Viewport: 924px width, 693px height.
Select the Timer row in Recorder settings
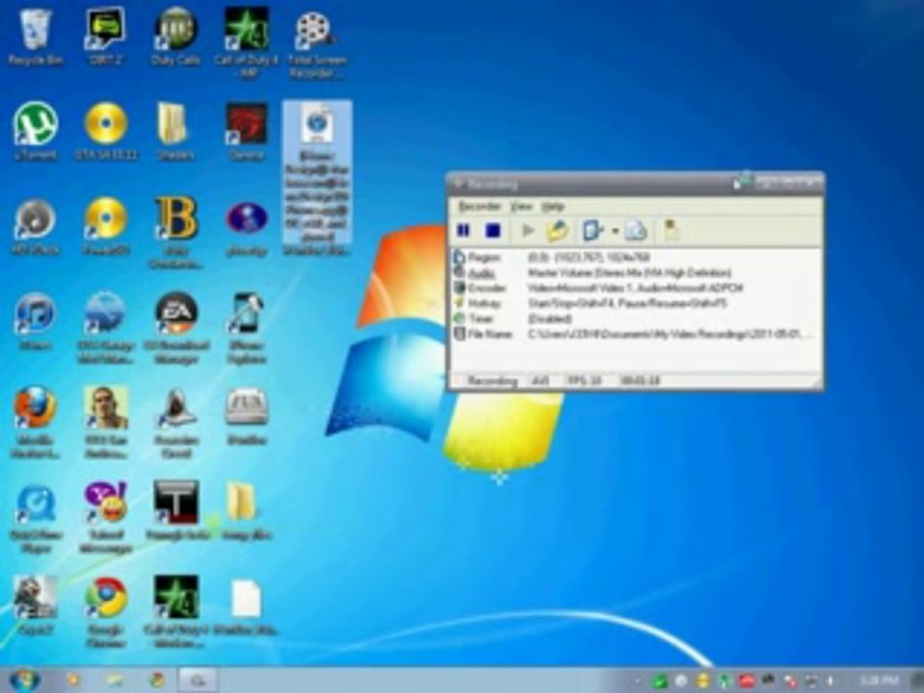click(x=635, y=319)
